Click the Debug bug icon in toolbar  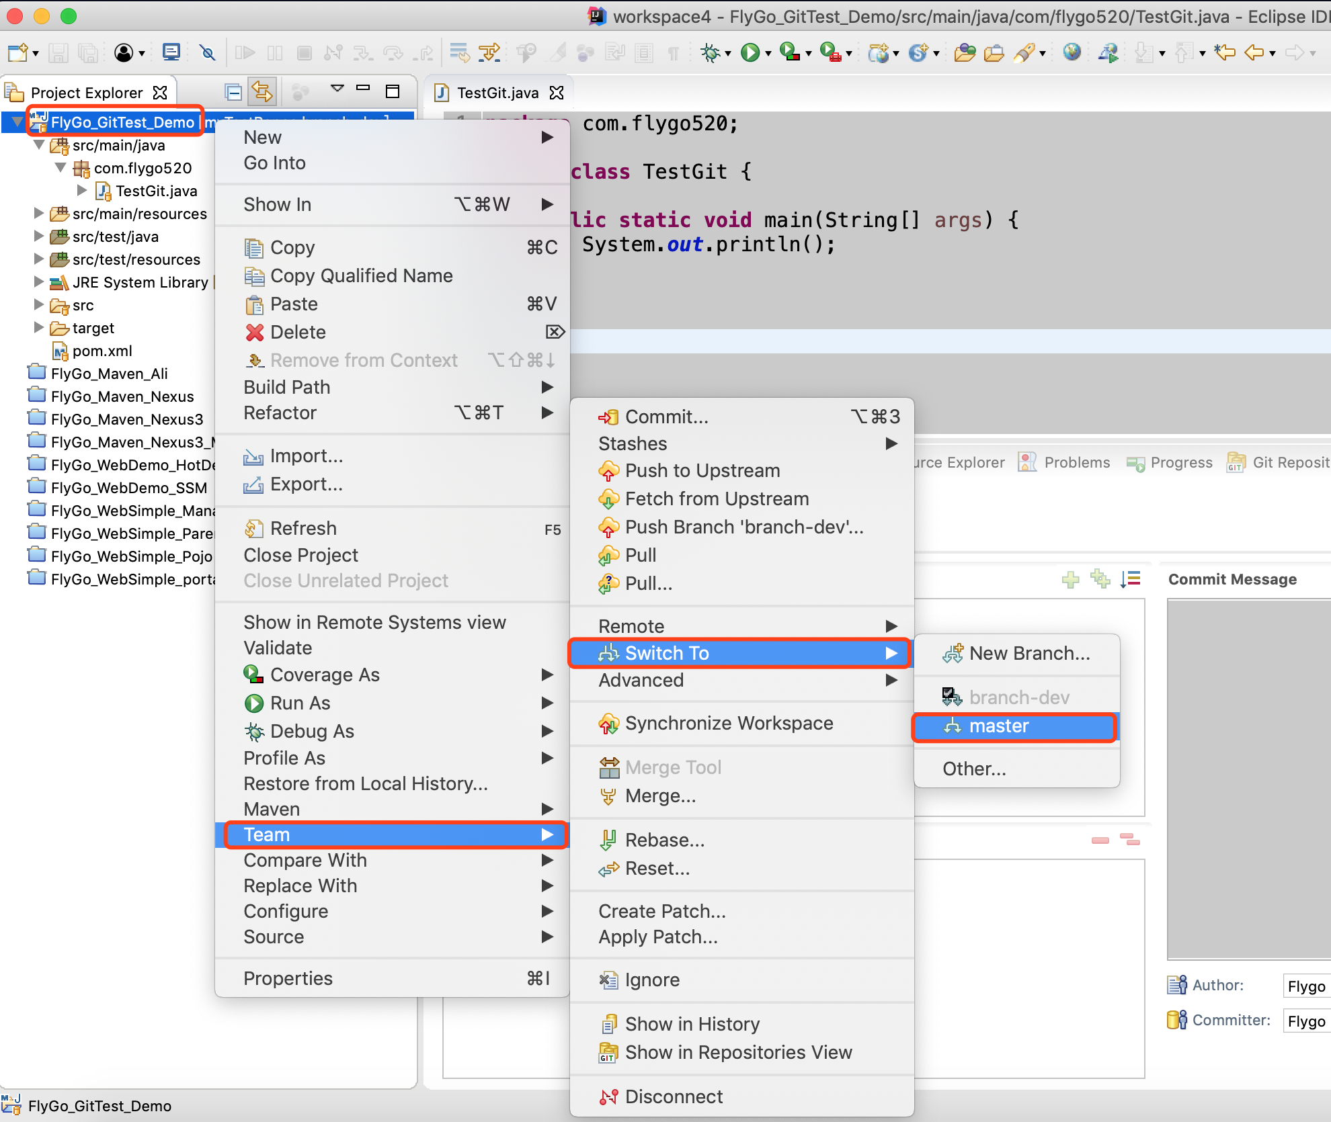[710, 52]
